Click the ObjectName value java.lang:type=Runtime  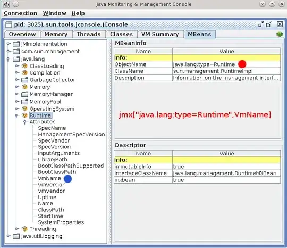point(204,64)
